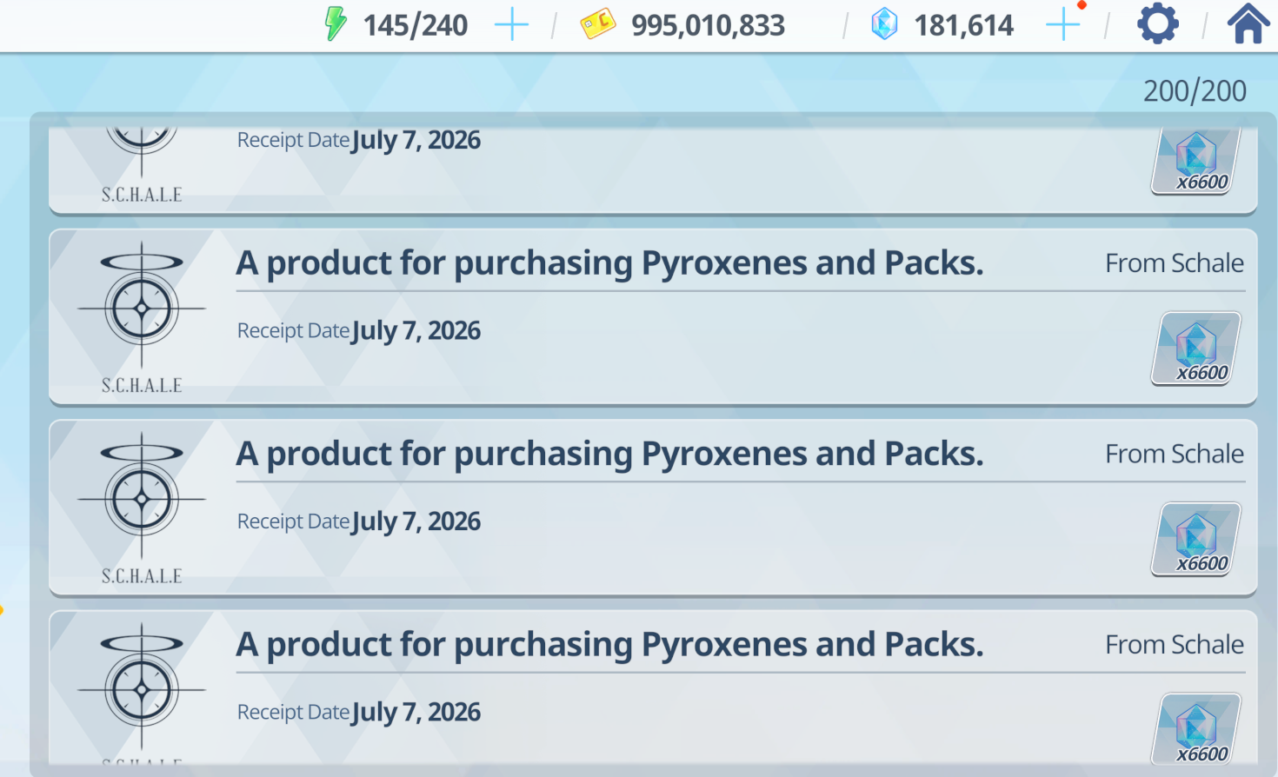Open the third Pyroxenes and Packs mail title

[x=609, y=454]
